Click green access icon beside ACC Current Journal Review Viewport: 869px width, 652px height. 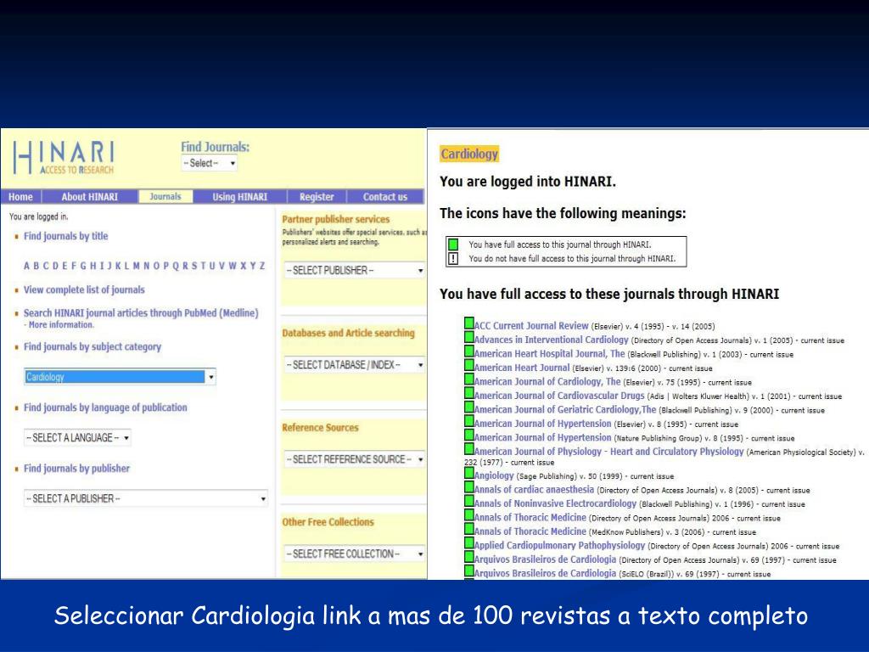[468, 323]
